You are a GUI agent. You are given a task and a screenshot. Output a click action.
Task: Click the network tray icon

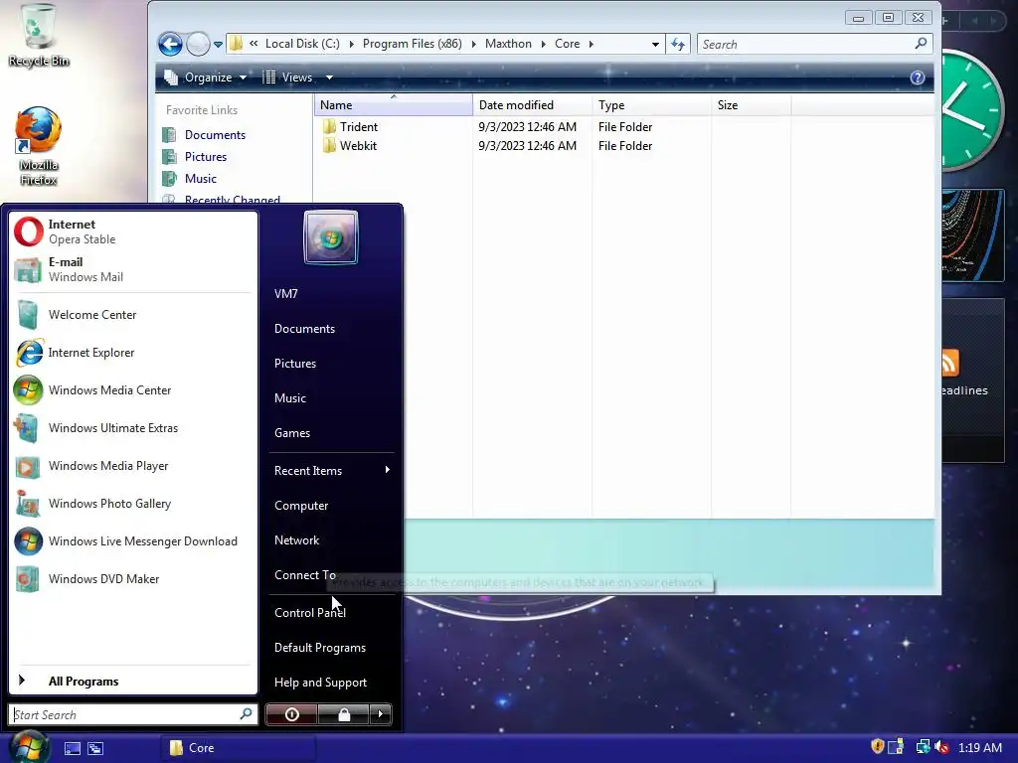click(x=923, y=747)
